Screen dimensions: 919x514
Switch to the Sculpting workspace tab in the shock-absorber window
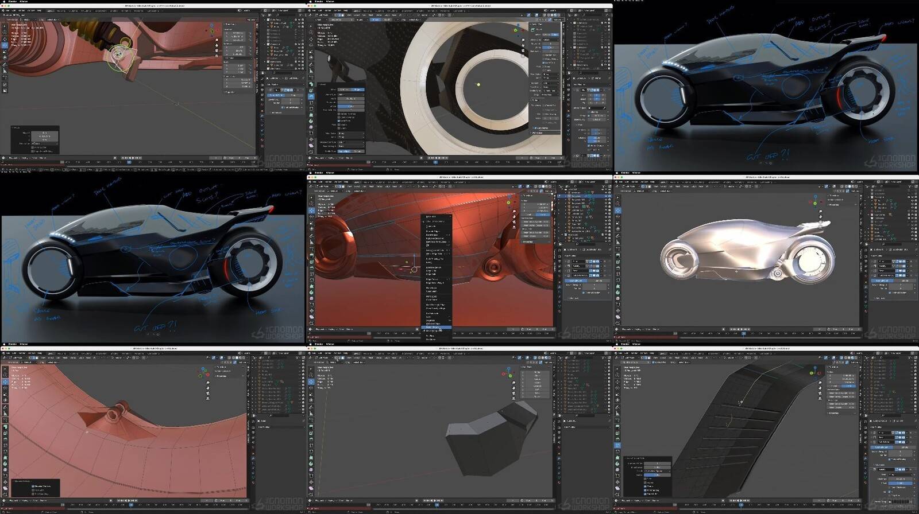(73, 11)
